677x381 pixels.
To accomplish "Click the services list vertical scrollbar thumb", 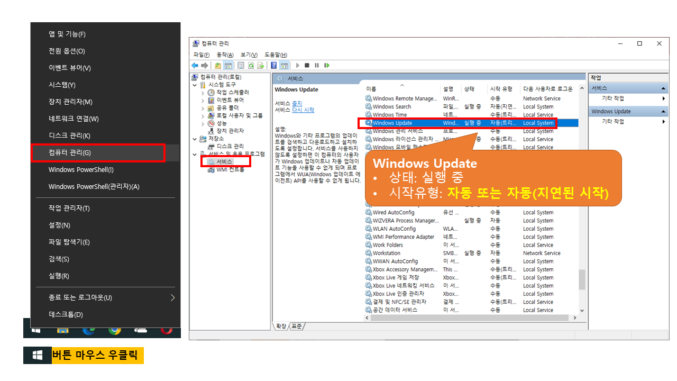I will [582, 280].
